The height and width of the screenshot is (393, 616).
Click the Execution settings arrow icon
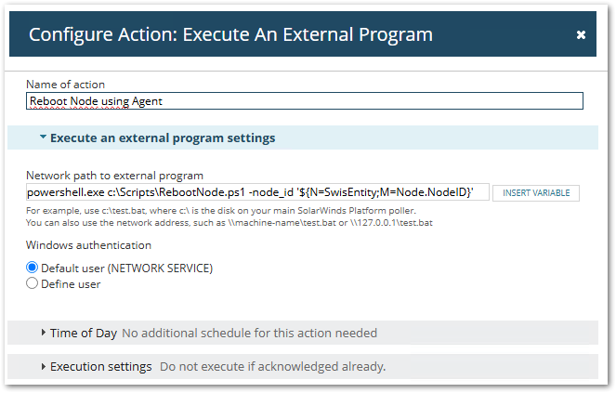[43, 367]
